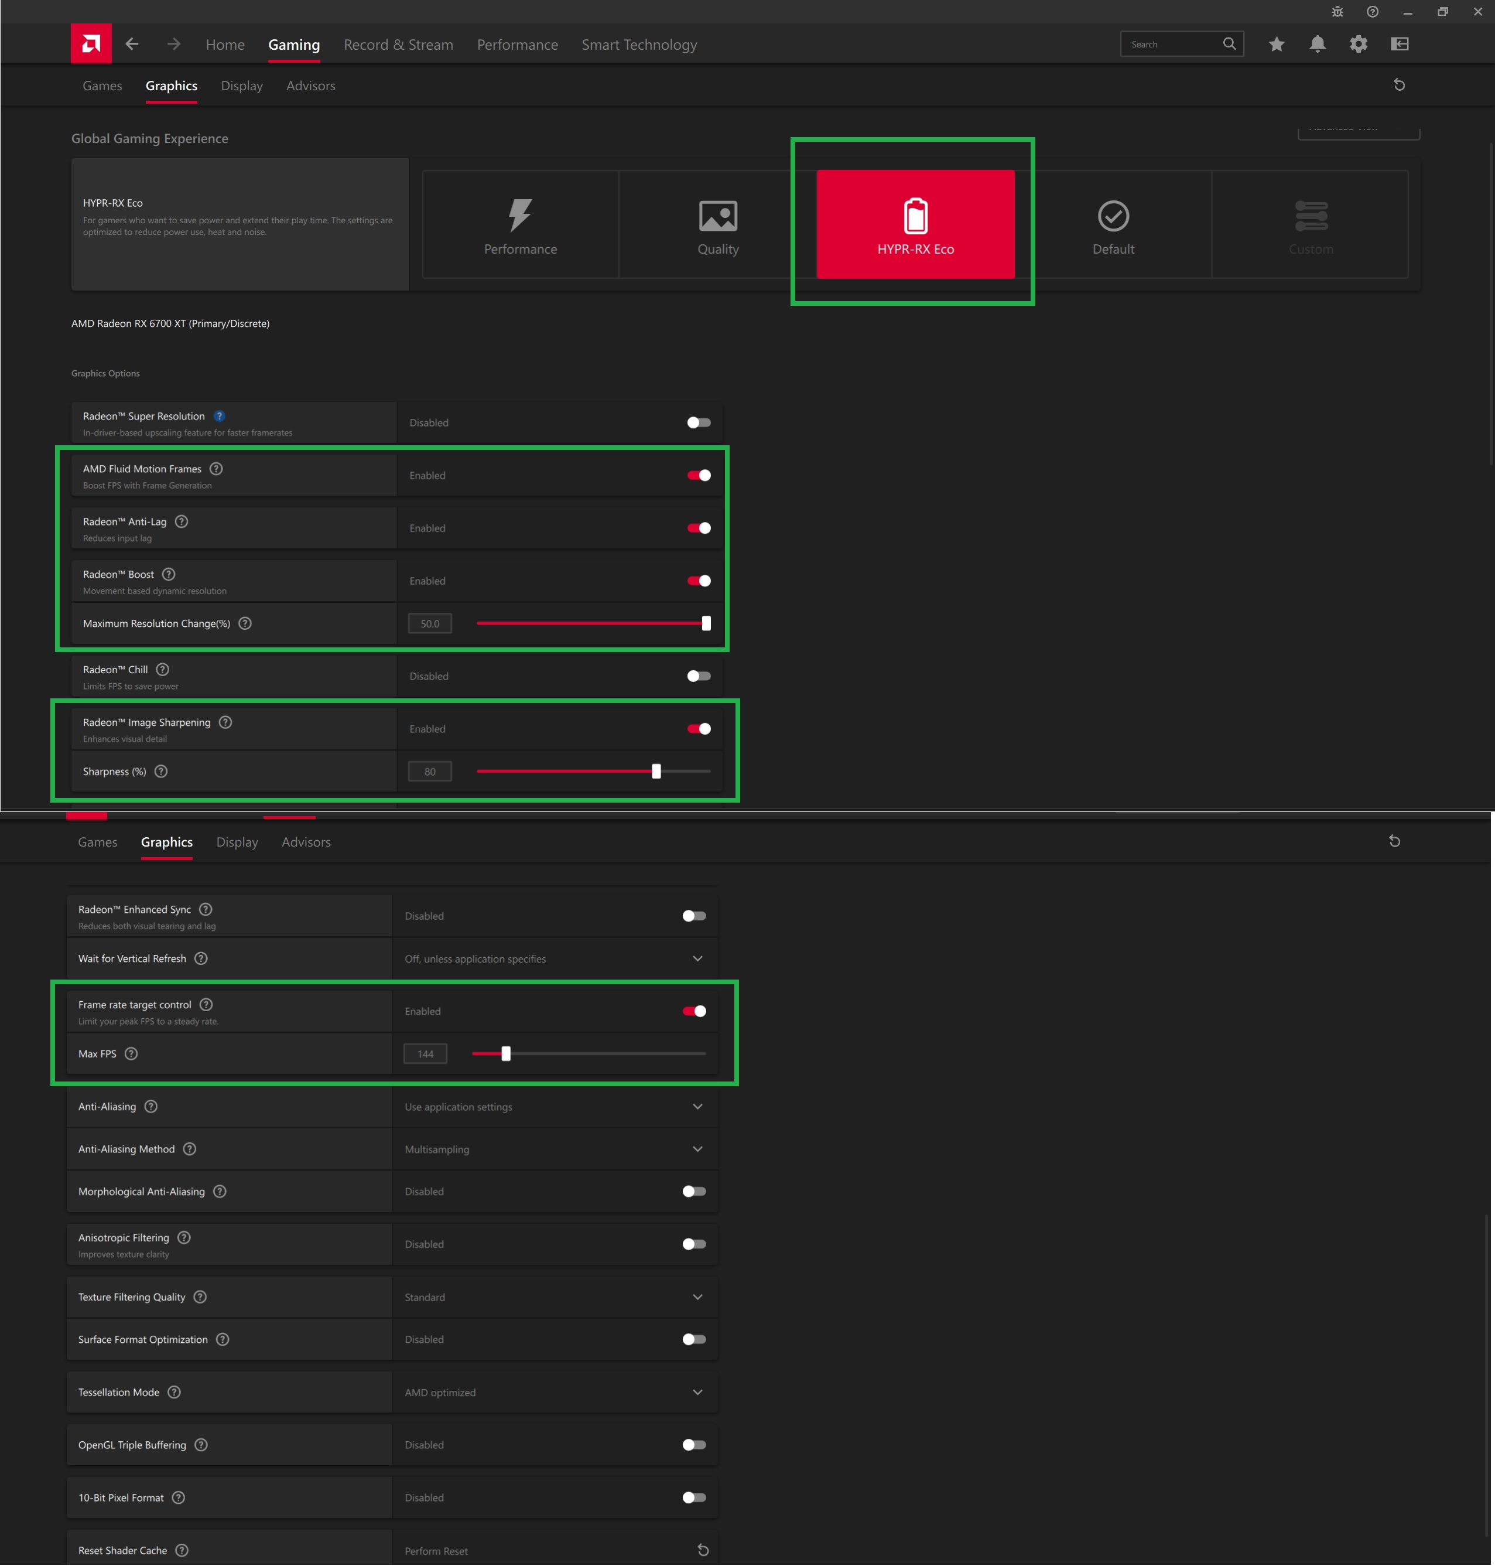
Task: Click the AMD logo home icon
Action: tap(91, 44)
